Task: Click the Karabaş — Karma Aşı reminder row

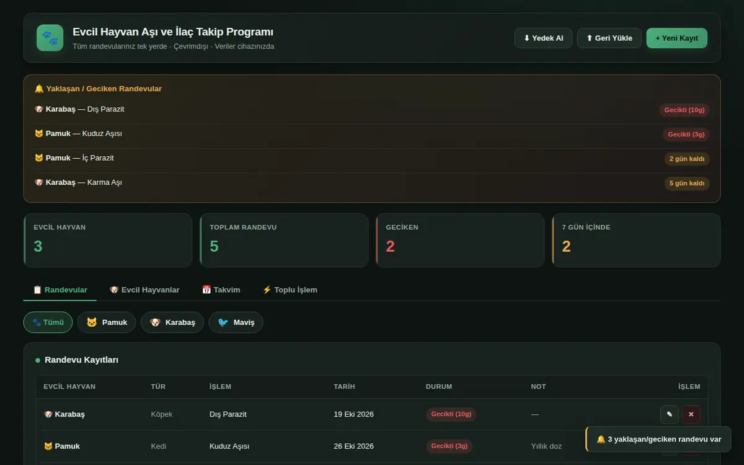Action: 372,183
